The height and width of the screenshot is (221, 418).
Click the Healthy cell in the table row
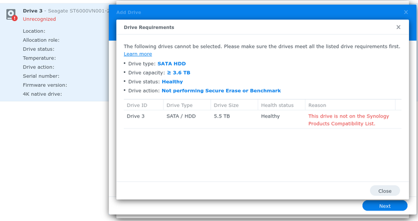(x=270, y=116)
